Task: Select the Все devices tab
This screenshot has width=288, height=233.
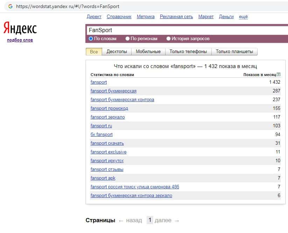Action: pyautogui.click(x=94, y=52)
